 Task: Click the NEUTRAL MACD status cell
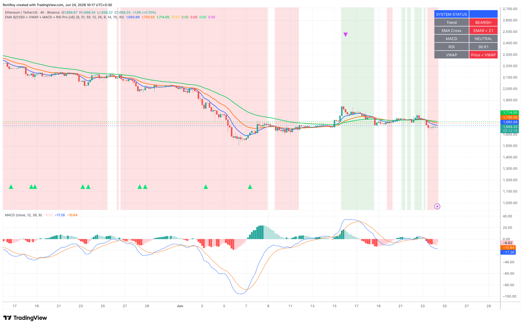[483, 39]
